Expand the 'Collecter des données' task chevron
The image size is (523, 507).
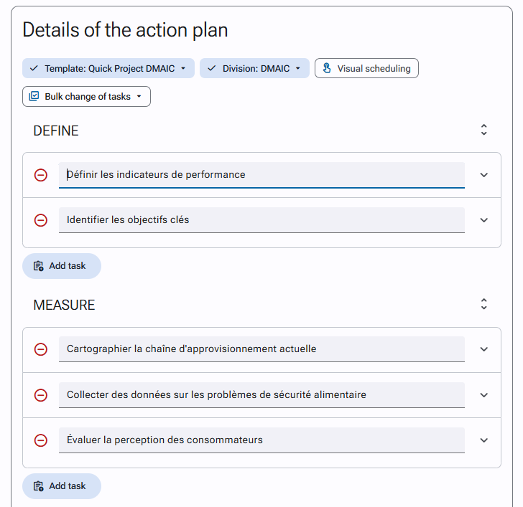coord(483,395)
